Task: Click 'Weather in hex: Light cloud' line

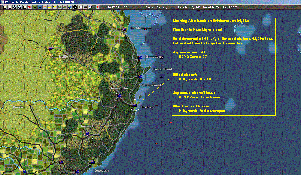Action: pyautogui.click(x=197, y=30)
